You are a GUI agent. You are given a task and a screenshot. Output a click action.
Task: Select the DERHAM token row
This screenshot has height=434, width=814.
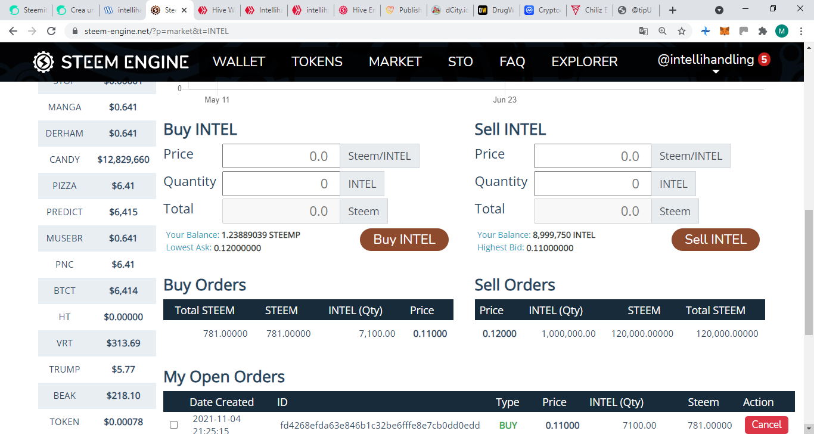pyautogui.click(x=97, y=134)
